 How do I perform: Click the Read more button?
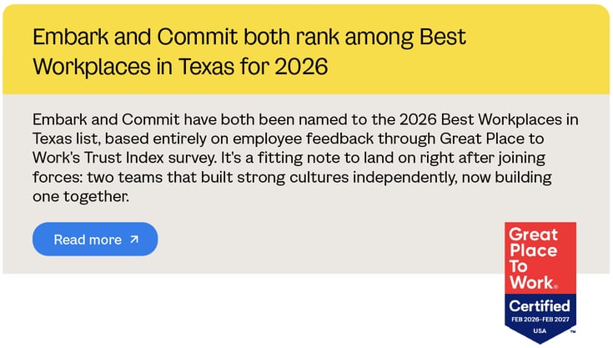click(95, 240)
